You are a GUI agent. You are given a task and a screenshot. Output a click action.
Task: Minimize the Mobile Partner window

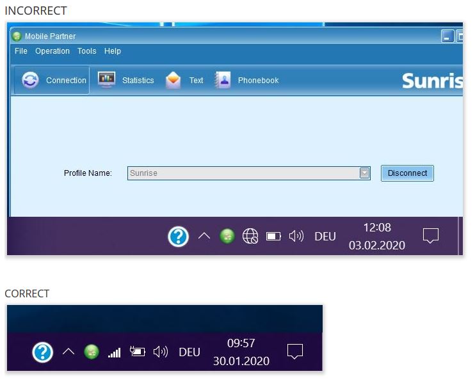click(447, 36)
